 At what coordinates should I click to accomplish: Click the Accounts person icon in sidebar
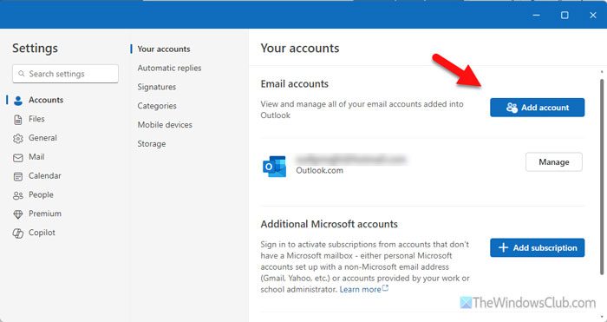tap(18, 101)
